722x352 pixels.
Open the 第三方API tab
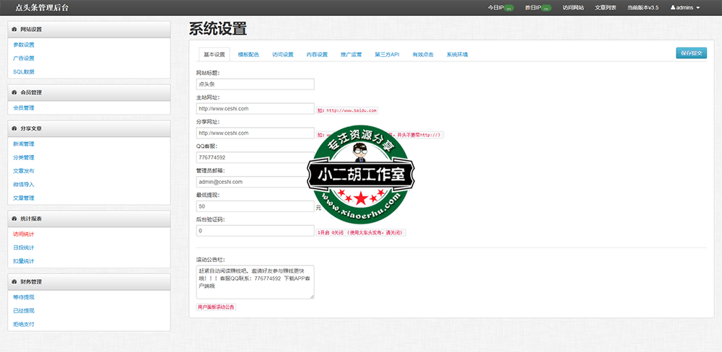click(x=386, y=55)
